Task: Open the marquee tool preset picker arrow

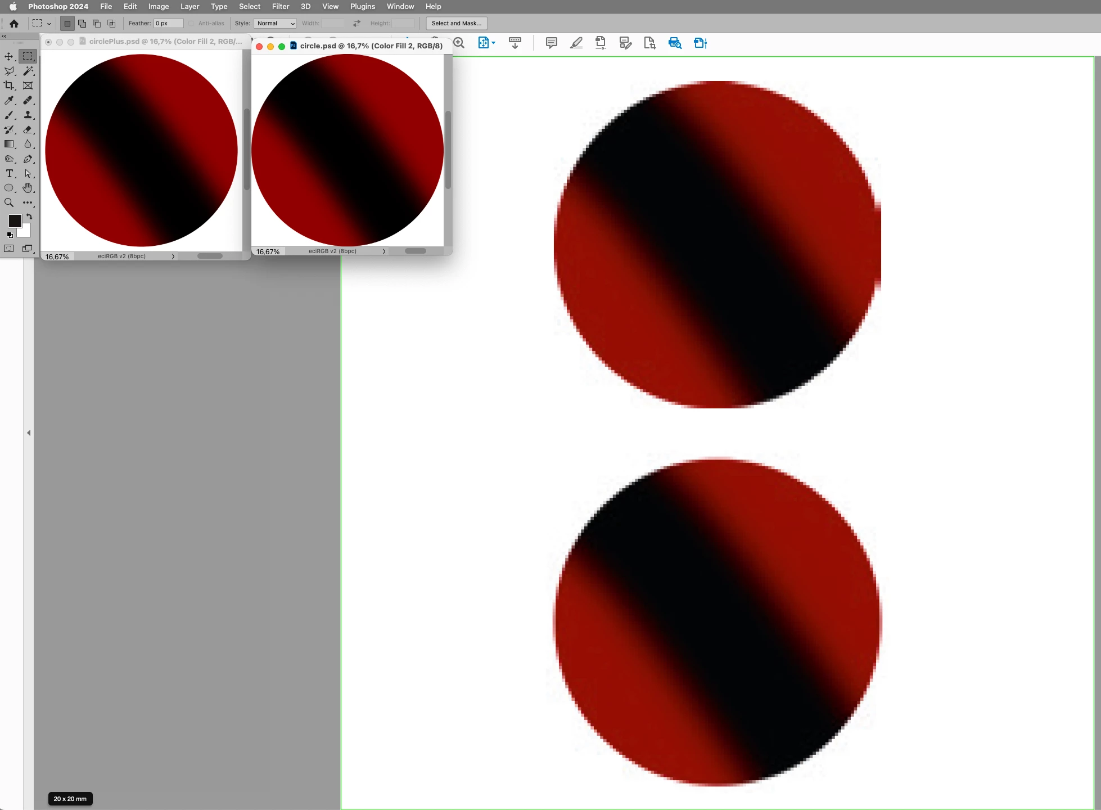Action: point(49,24)
